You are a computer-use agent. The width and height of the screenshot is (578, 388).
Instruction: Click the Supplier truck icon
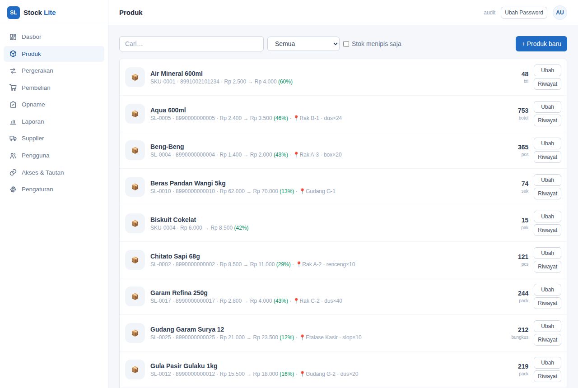[13, 139]
